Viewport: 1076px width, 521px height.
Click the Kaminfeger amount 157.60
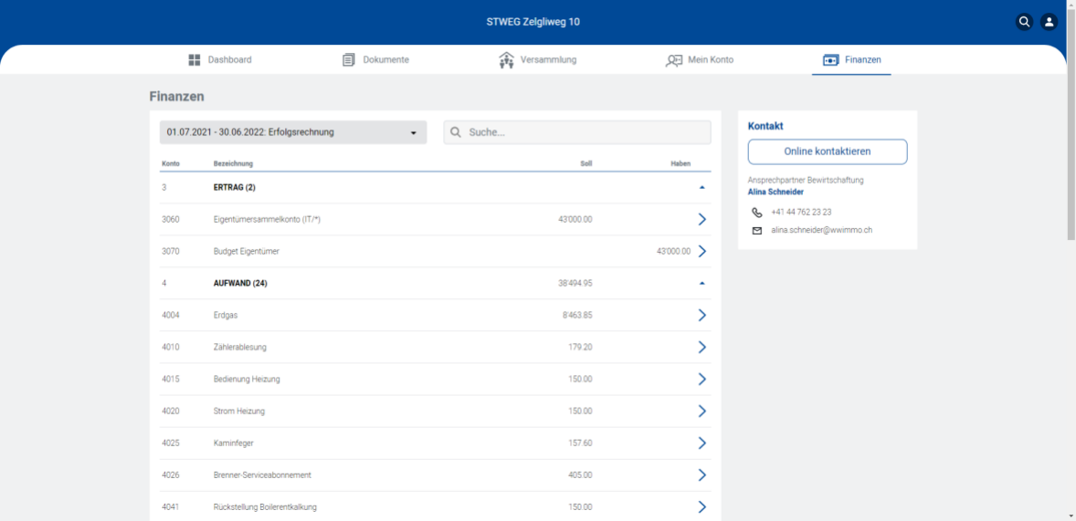[581, 443]
